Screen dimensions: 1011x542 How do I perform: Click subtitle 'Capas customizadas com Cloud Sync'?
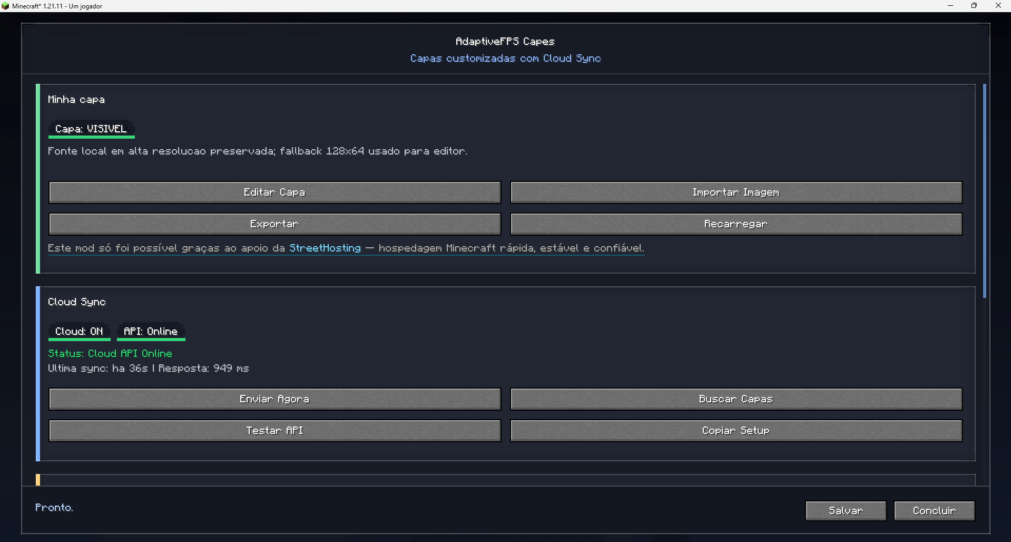pyautogui.click(x=505, y=58)
